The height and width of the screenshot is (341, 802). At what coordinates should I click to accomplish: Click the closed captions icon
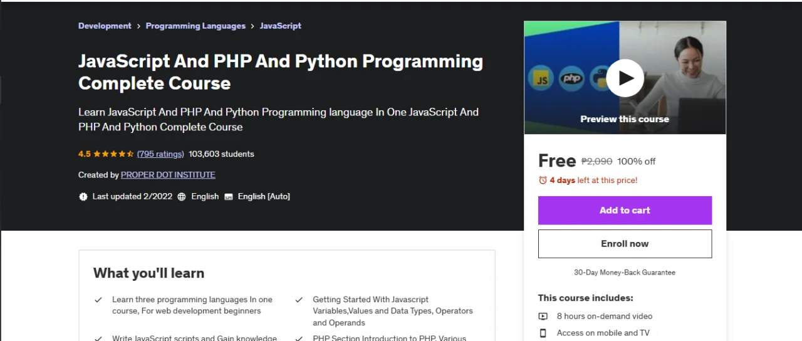pyautogui.click(x=229, y=196)
